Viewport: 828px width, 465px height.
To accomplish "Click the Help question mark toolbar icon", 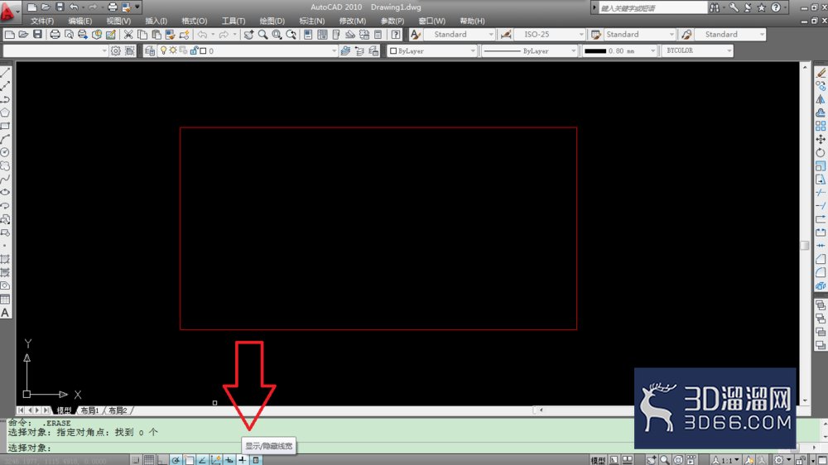I will point(396,34).
